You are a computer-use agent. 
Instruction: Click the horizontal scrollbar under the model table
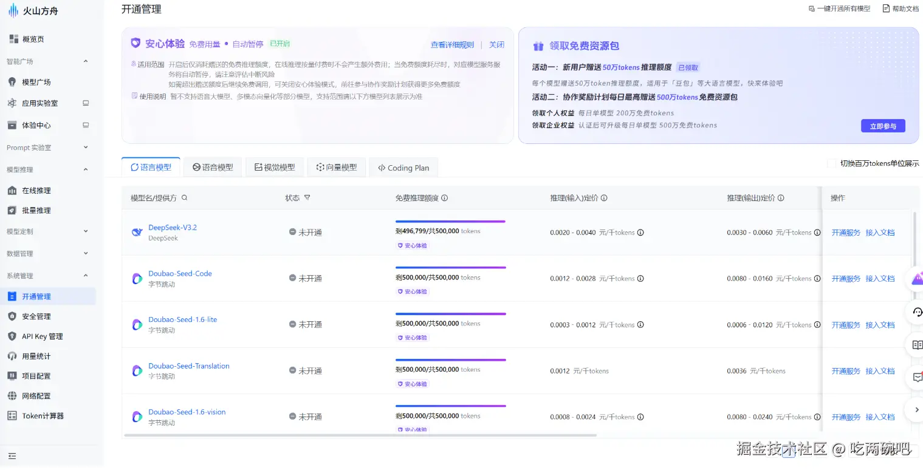tap(360, 435)
